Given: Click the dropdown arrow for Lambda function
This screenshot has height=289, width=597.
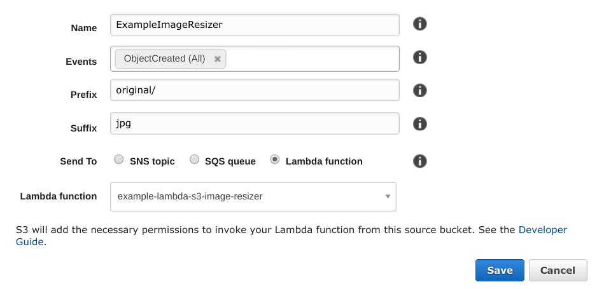Looking at the screenshot, I should click(x=388, y=197).
